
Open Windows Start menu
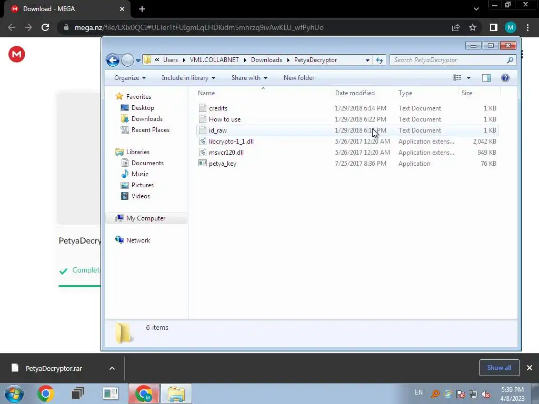pyautogui.click(x=14, y=393)
